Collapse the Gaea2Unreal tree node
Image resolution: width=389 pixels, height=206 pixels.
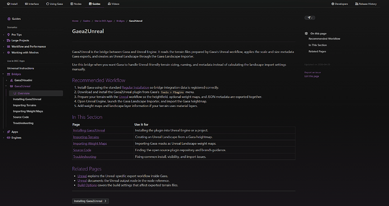pyautogui.click(x=6, y=86)
